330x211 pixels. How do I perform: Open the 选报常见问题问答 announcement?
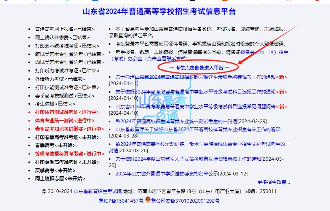point(195,106)
